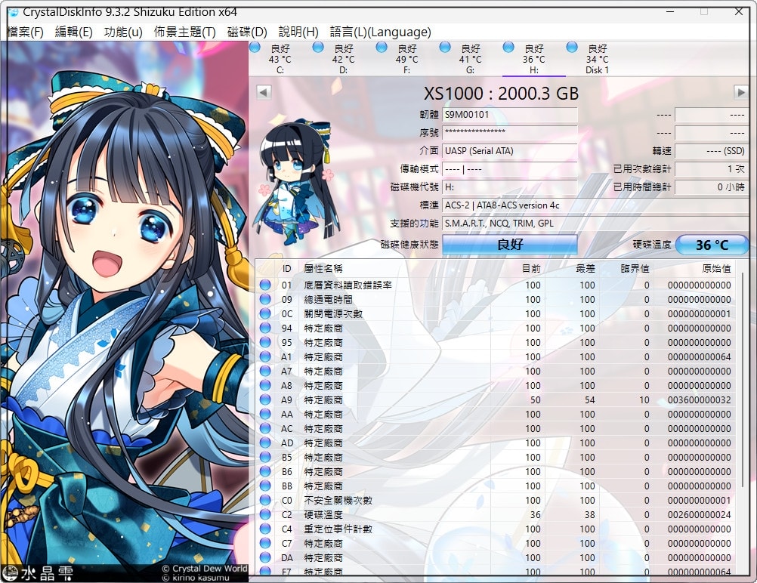Click the features field S.M.A.R.T., NCQ, TRIM, GPL
The width and height of the screenshot is (757, 583).
tap(595, 224)
